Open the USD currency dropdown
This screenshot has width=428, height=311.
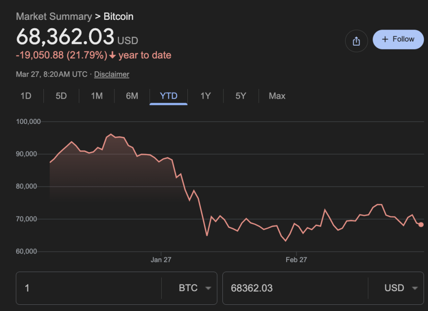click(401, 288)
